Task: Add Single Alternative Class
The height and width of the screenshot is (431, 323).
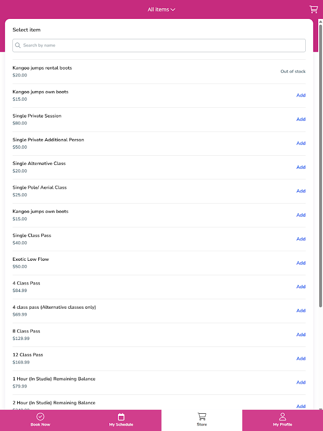Action: click(x=301, y=167)
